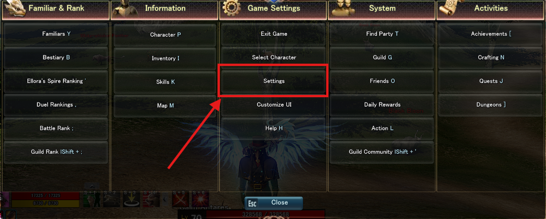Click the gear icon beside Game Settings
Image resolution: width=546 pixels, height=219 pixels.
point(231,8)
